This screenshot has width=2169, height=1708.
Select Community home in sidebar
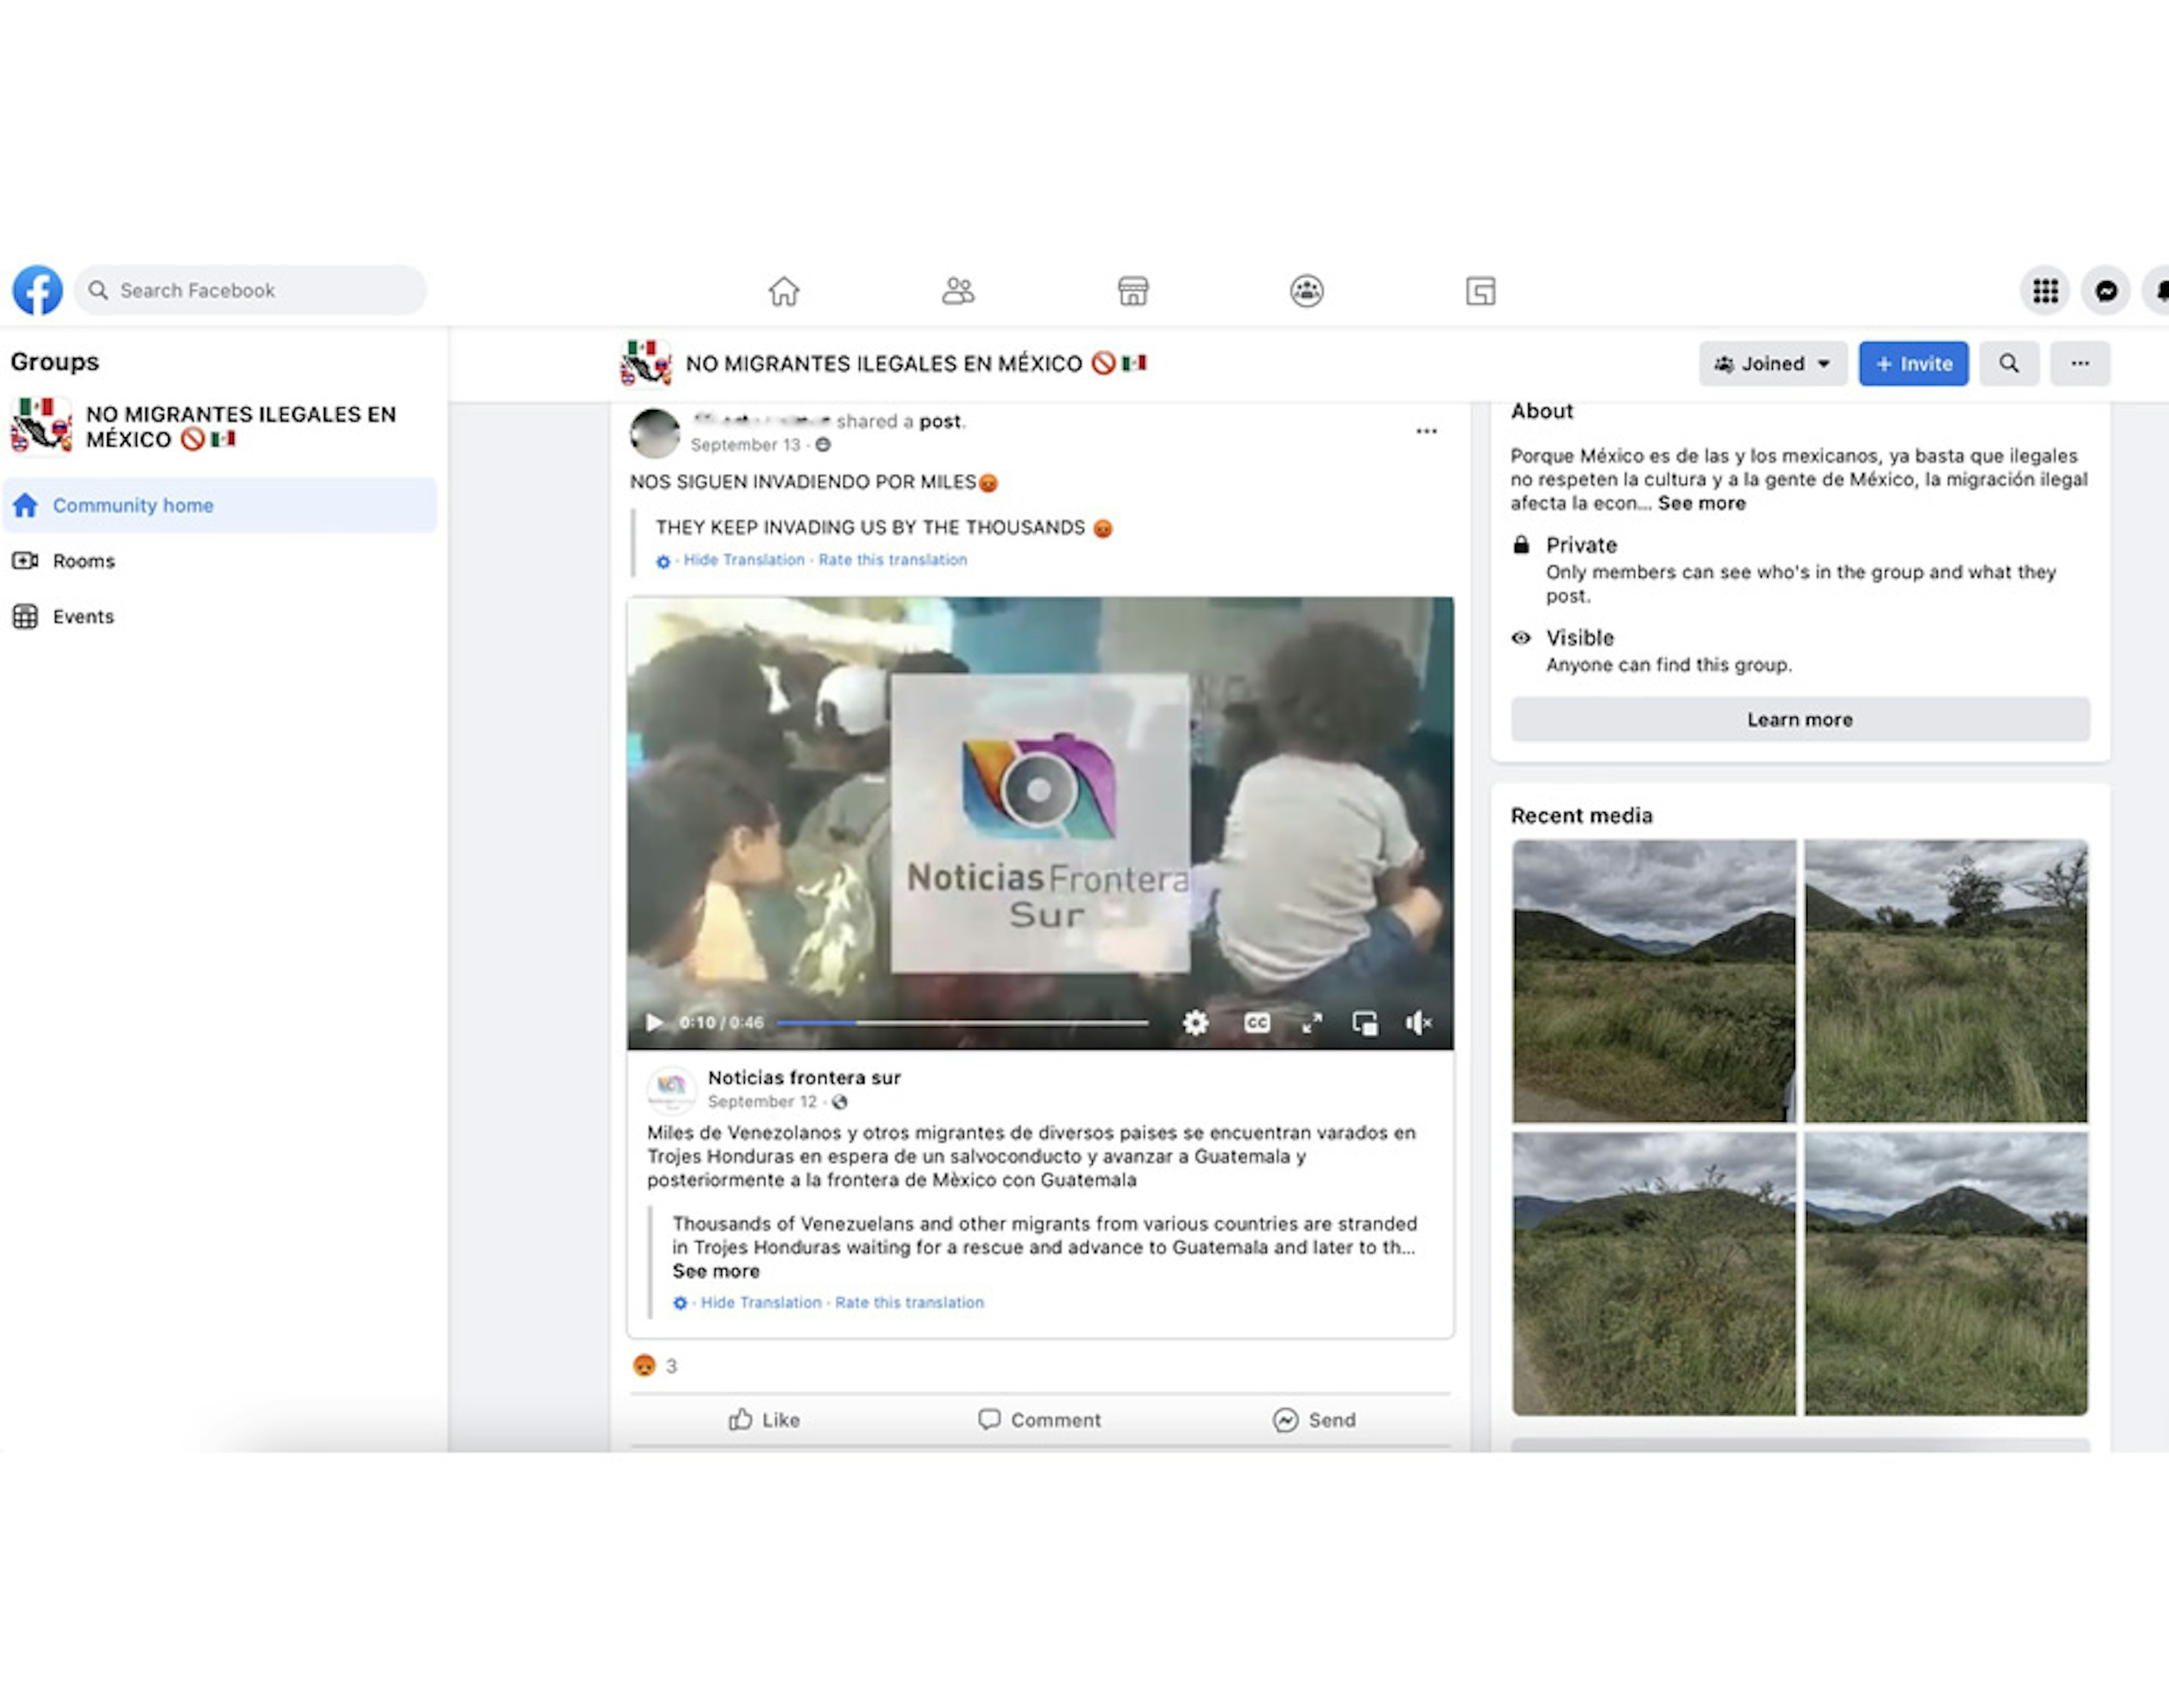[220, 505]
